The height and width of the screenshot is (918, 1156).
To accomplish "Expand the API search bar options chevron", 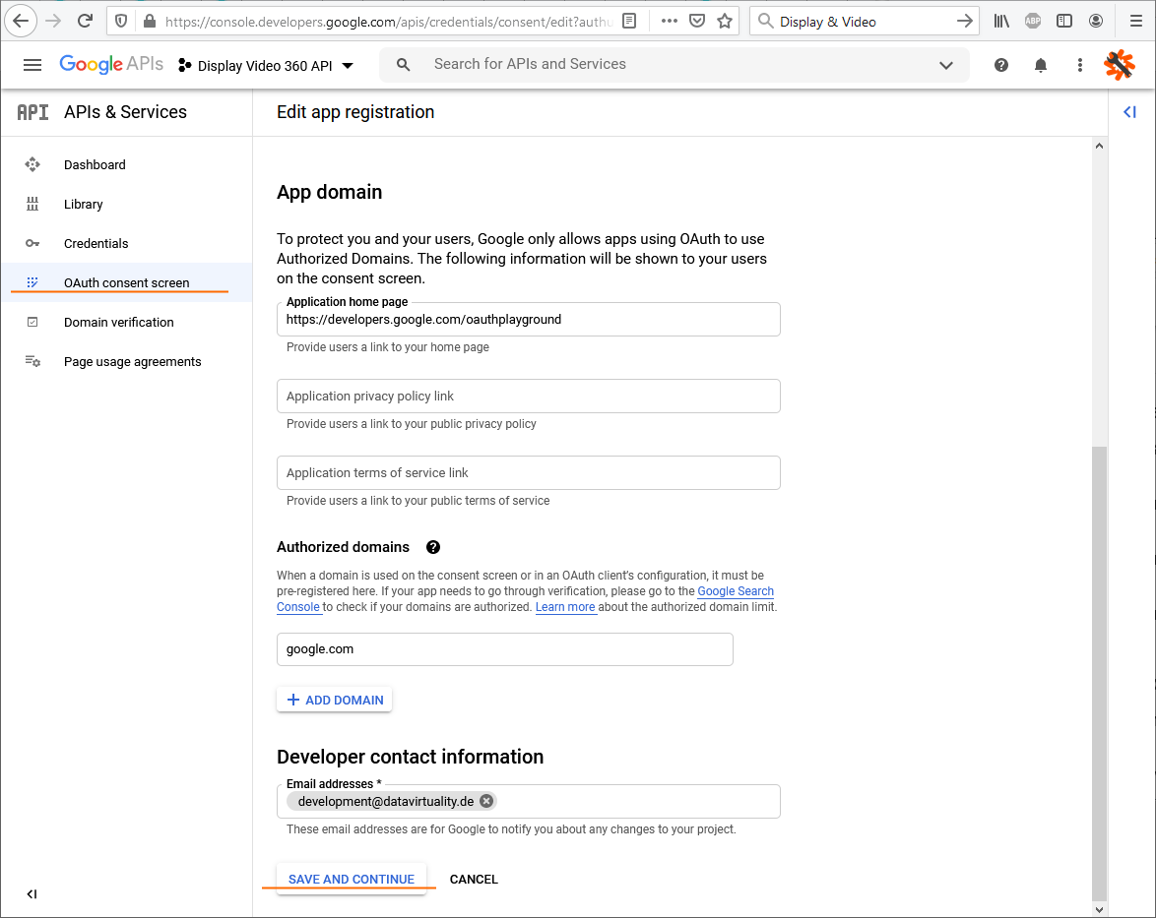I will point(945,64).
